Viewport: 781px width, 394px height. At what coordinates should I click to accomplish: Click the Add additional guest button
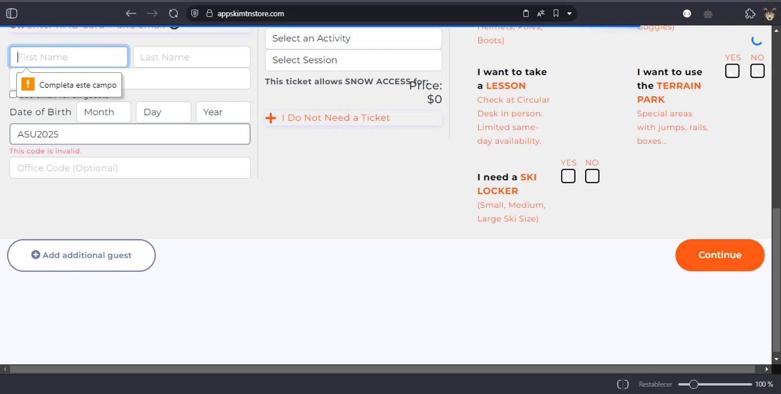81,256
